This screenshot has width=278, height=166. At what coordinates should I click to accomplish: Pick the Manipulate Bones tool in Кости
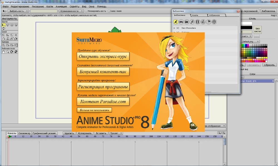tap(3, 29)
